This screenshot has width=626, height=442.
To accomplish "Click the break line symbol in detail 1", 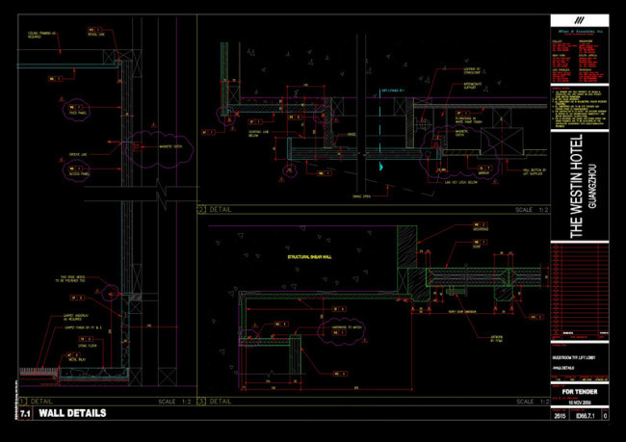I will point(163,195).
